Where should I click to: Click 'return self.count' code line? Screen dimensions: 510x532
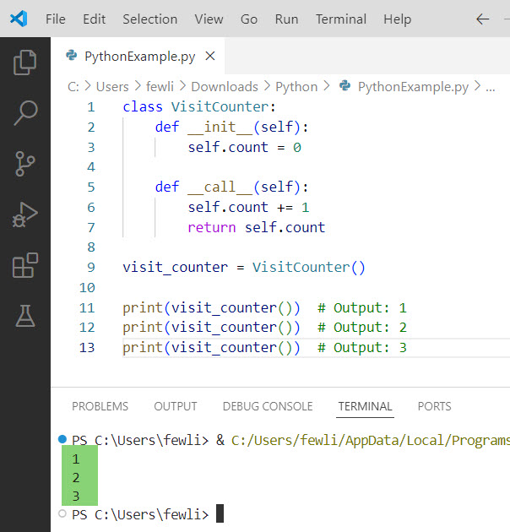(257, 227)
